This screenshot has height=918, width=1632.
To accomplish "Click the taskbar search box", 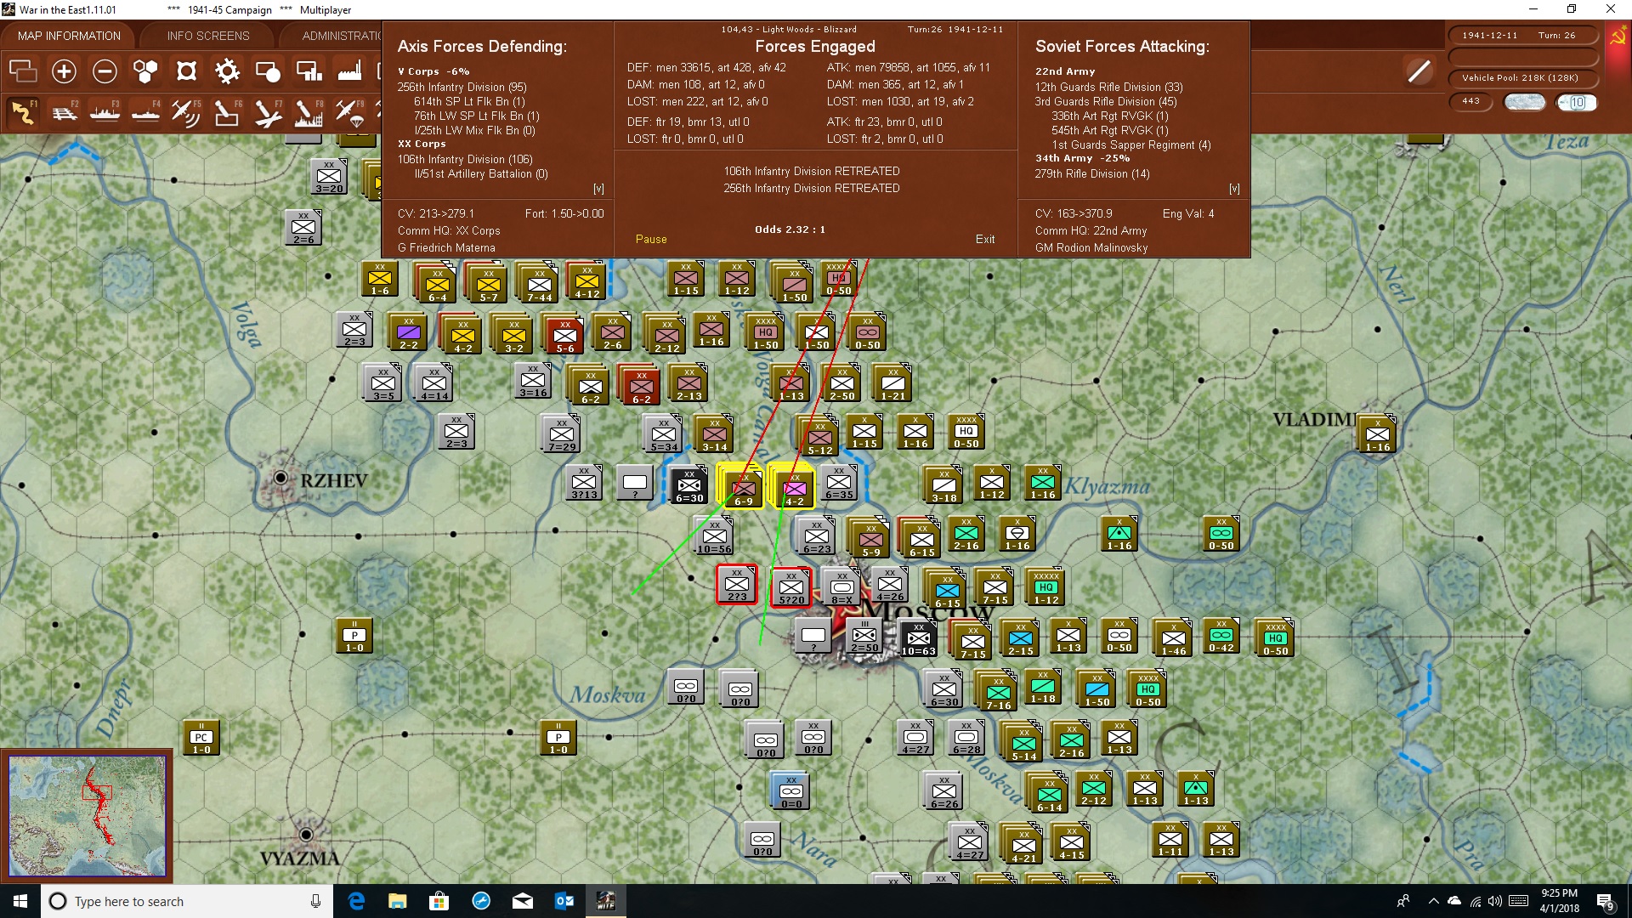I will pyautogui.click(x=187, y=901).
